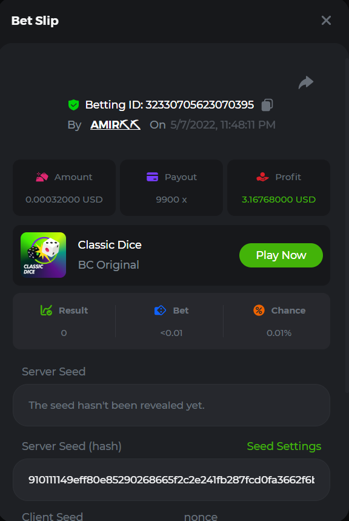
Task: Open the AMIR user profile link
Action: (x=115, y=125)
